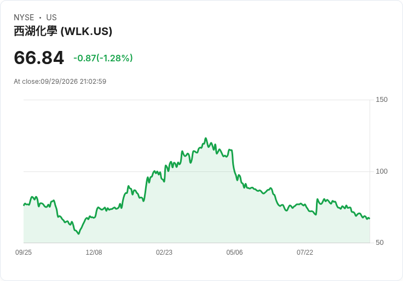Click the current price 66.84
This screenshot has width=403, height=281.
click(39, 58)
